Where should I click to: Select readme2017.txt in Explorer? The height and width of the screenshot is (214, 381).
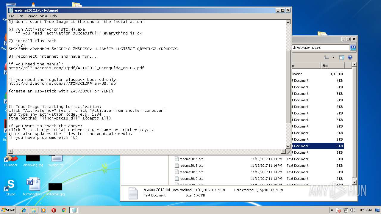pyautogui.click(x=191, y=179)
